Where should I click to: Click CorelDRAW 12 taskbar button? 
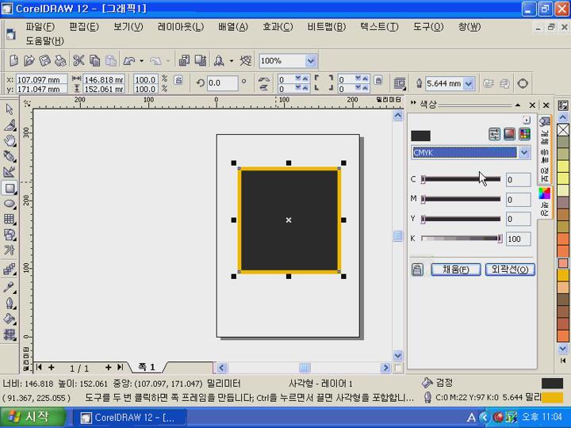[x=129, y=418]
